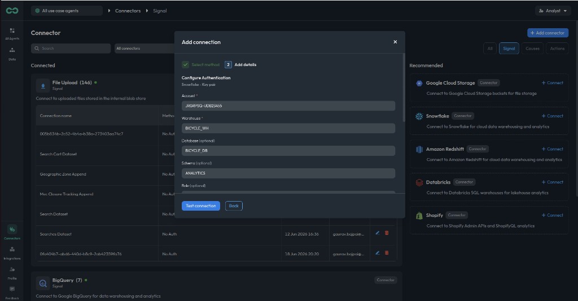The width and height of the screenshot is (578, 301).
Task: Click the Connector tag beside Databricks
Action: tap(464, 182)
